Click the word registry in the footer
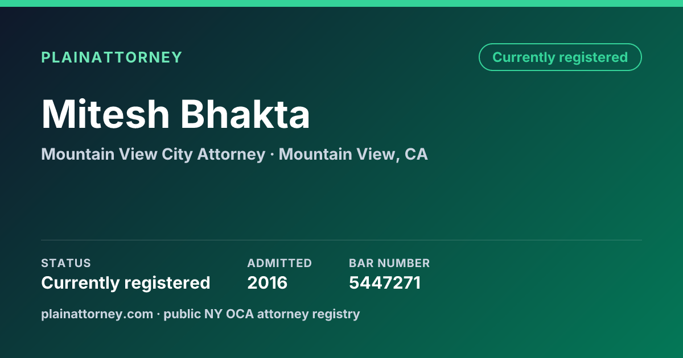This screenshot has width=683, height=358. tap(337, 314)
